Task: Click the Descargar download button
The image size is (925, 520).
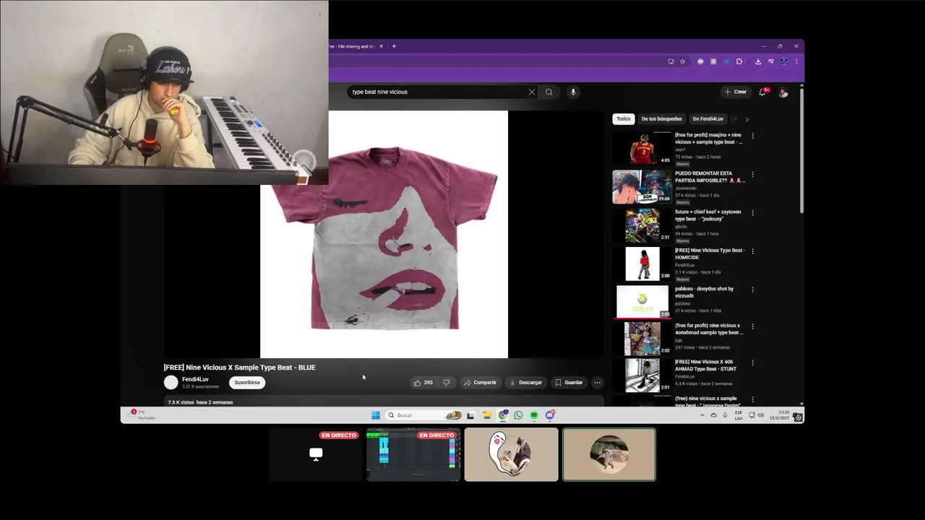Action: click(x=525, y=383)
